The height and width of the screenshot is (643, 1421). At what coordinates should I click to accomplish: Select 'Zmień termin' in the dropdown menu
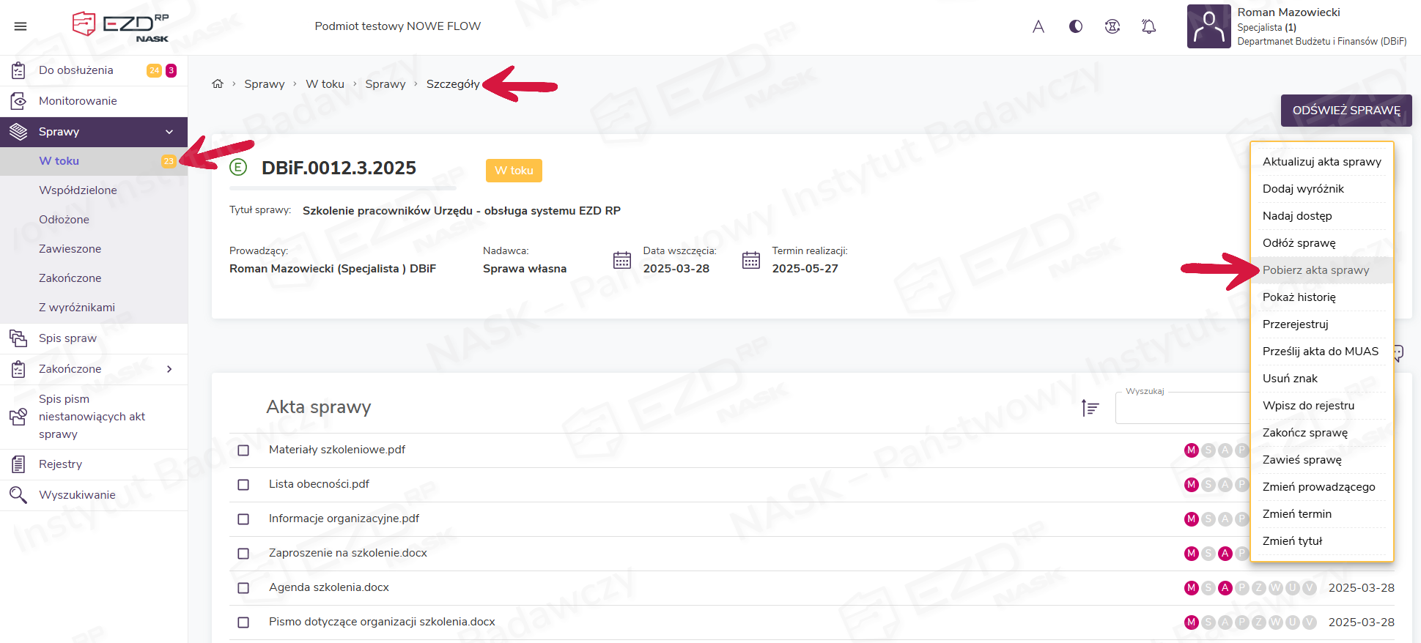click(1296, 514)
